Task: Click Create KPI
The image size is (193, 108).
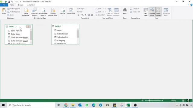Action: [x=135, y=12]
